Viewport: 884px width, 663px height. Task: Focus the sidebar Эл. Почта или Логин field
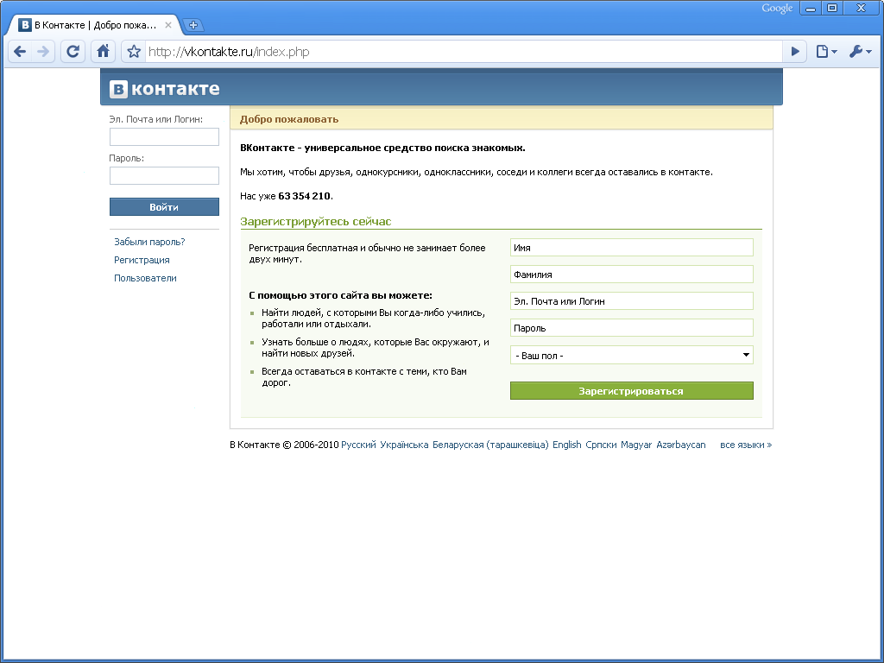point(164,136)
